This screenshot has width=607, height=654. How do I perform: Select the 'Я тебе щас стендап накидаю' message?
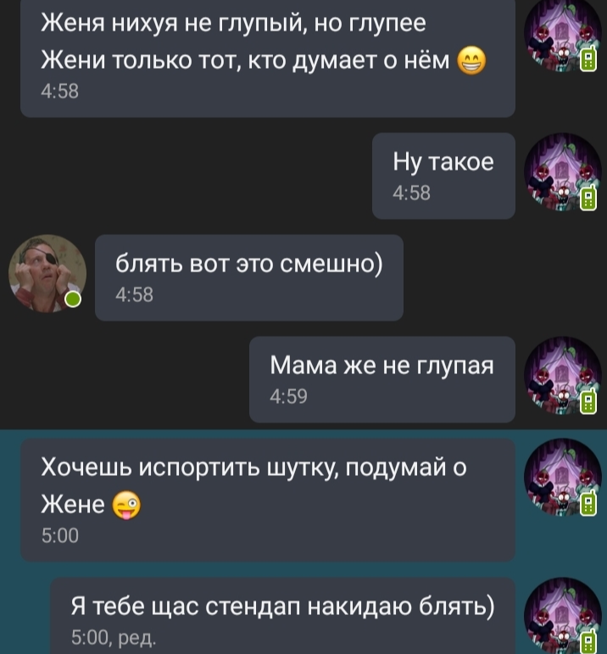point(282,616)
